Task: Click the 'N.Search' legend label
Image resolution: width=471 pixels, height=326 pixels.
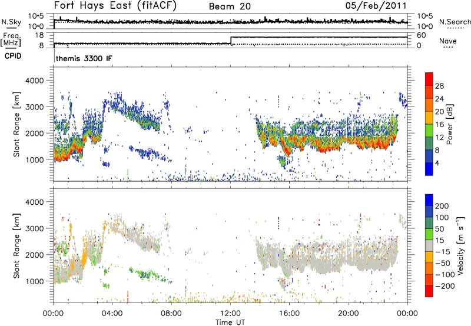Action: [455, 22]
